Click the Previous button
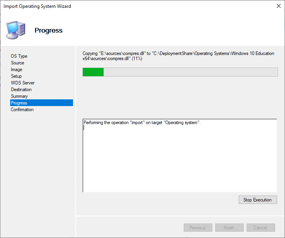 (198, 228)
